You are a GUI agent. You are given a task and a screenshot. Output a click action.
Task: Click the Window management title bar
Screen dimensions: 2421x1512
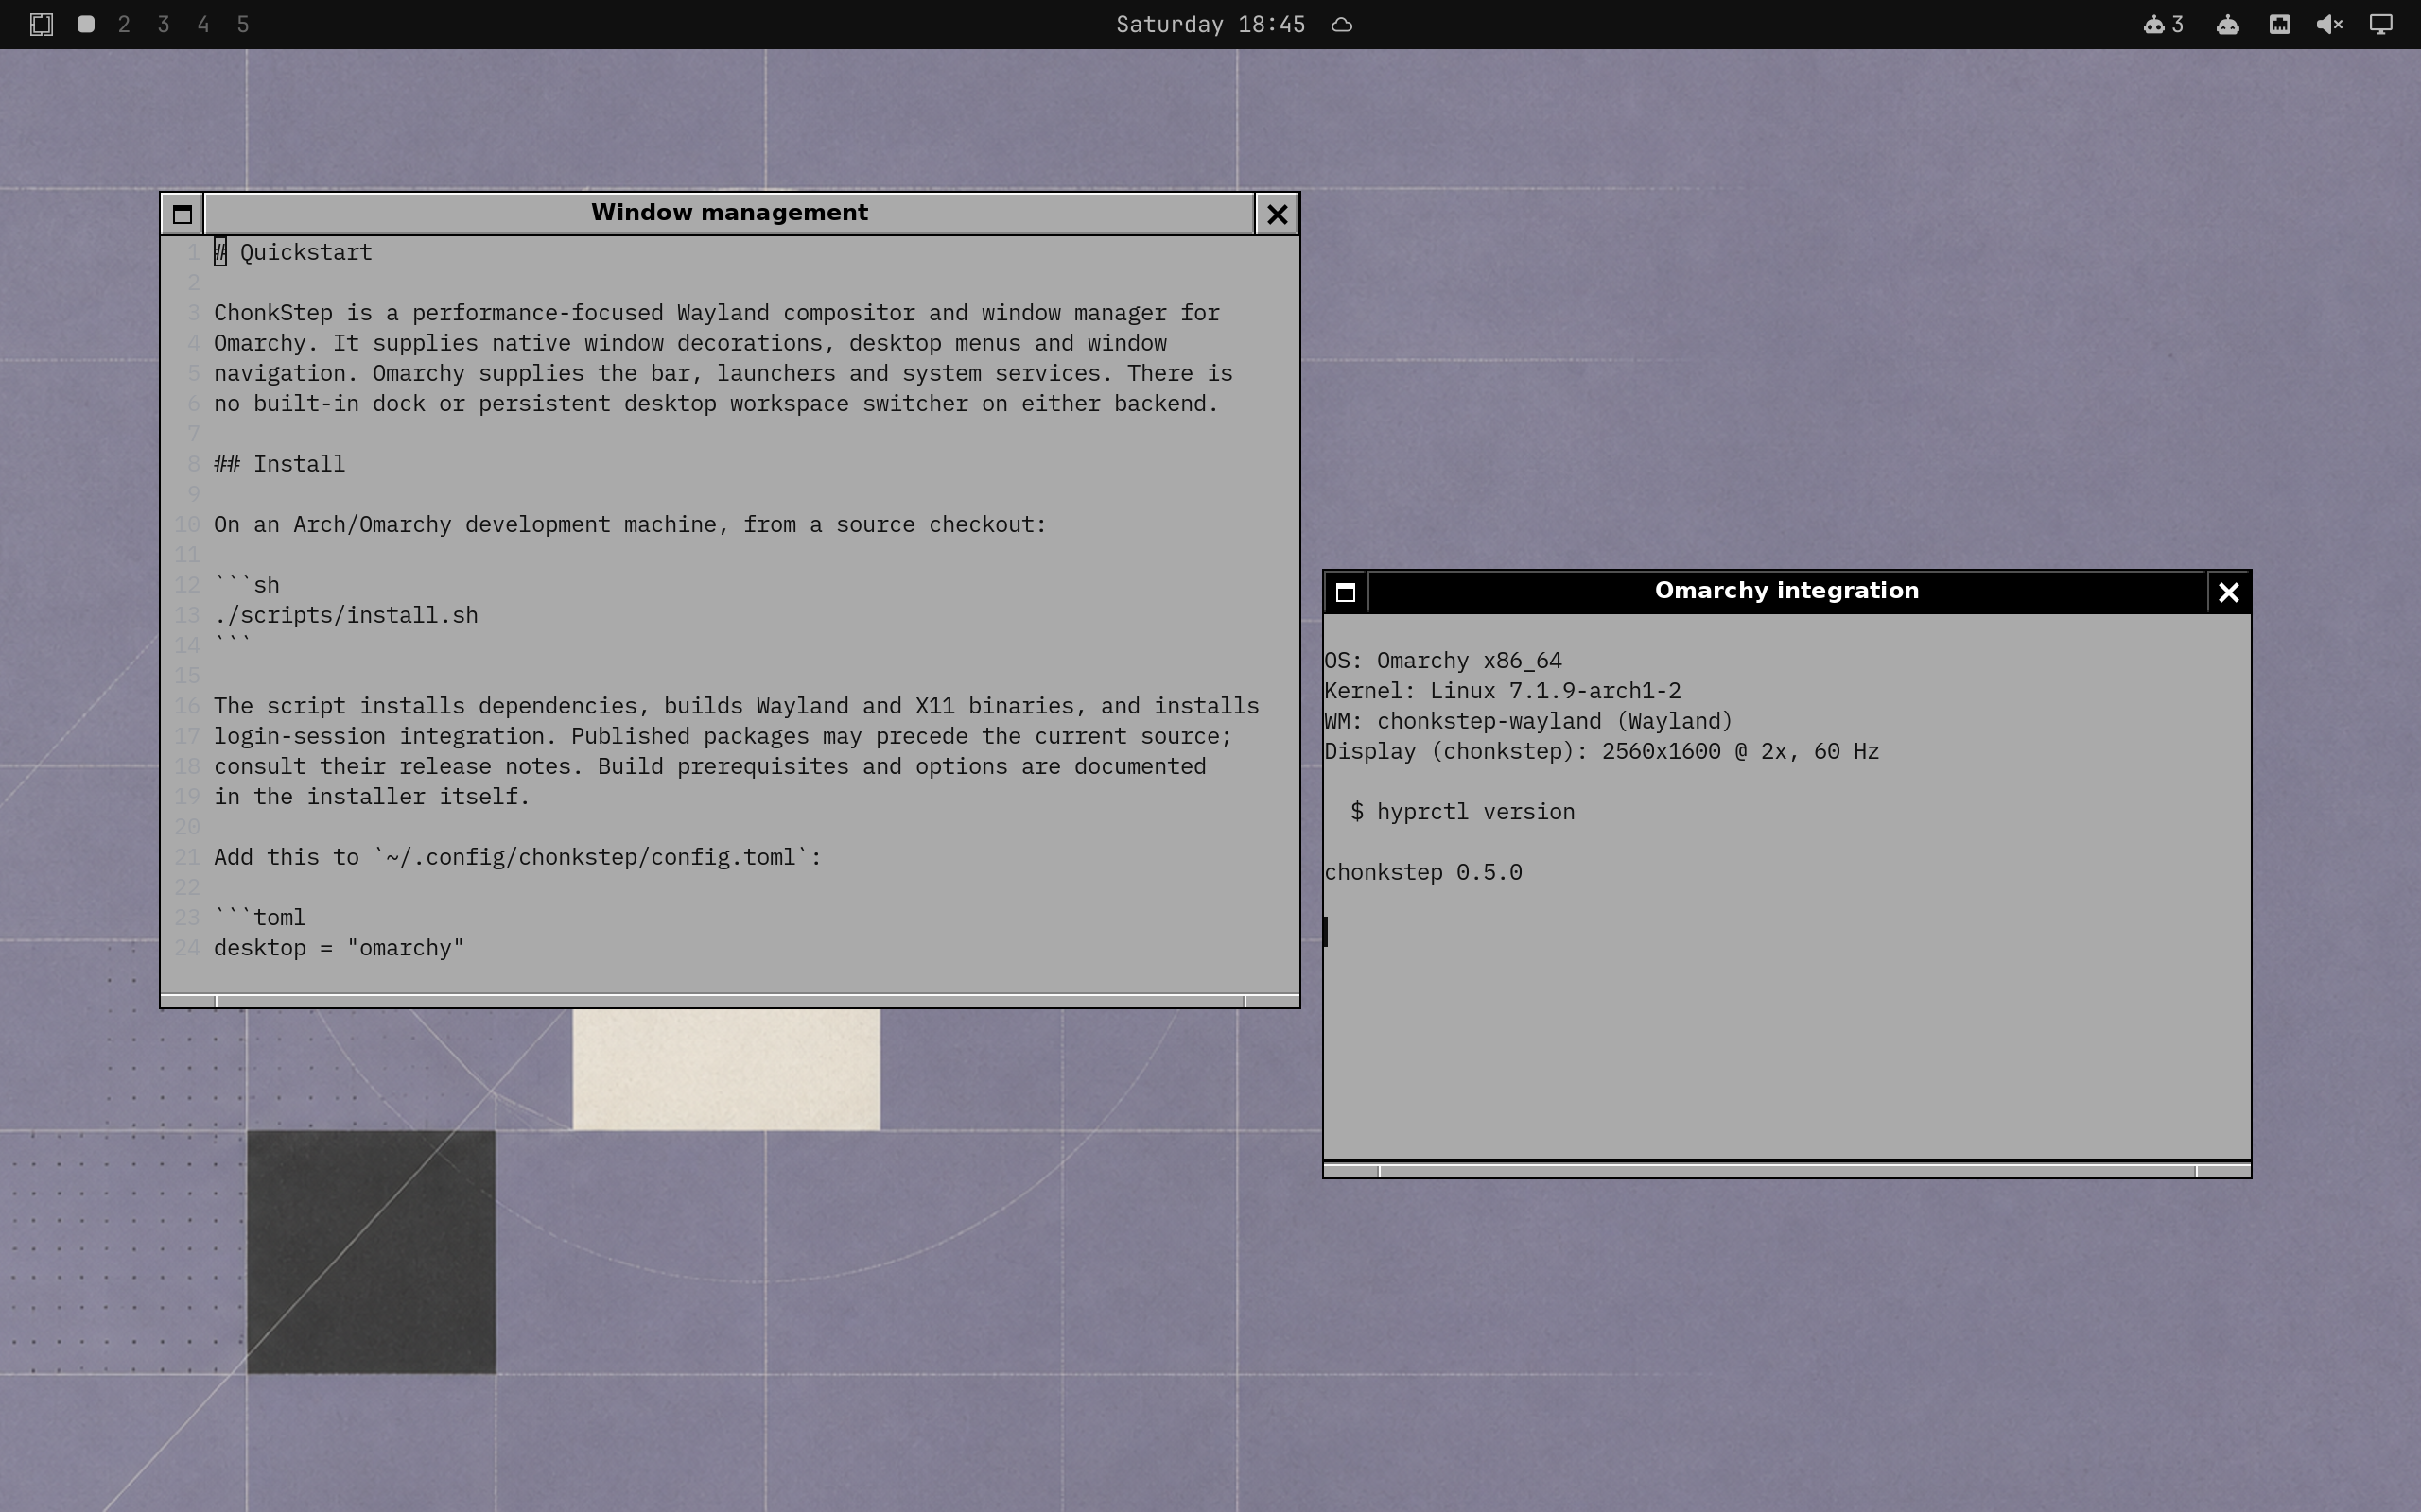pos(729,214)
